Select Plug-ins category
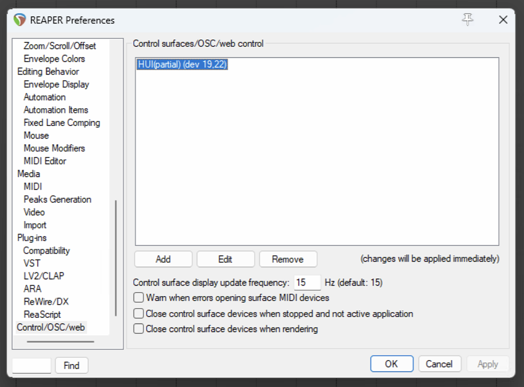 (x=32, y=238)
